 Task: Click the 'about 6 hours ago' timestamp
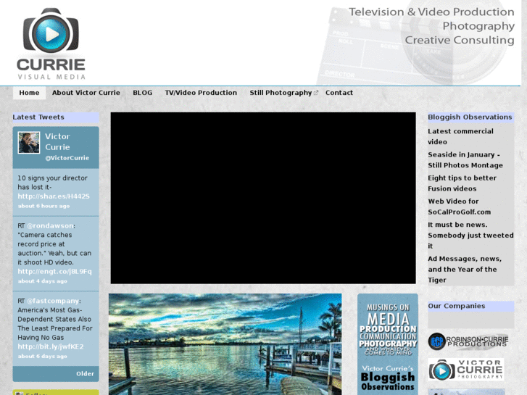pyautogui.click(x=43, y=206)
